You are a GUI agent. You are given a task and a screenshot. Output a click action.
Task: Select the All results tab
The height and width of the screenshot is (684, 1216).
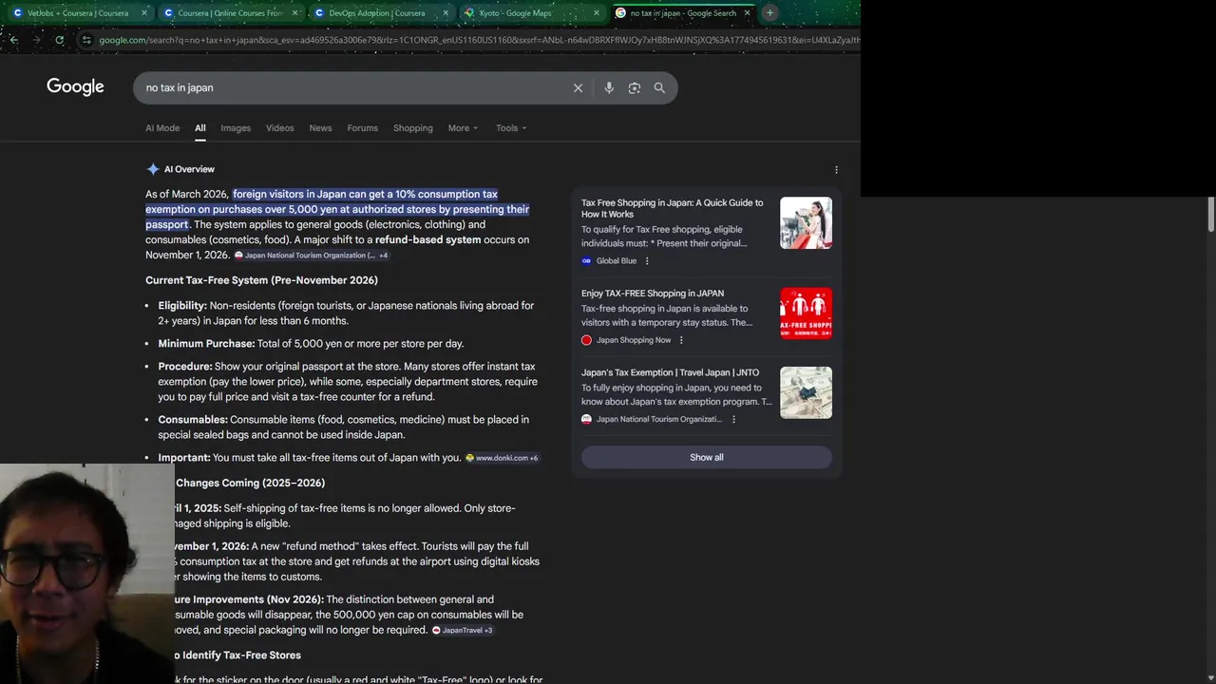[x=200, y=128]
